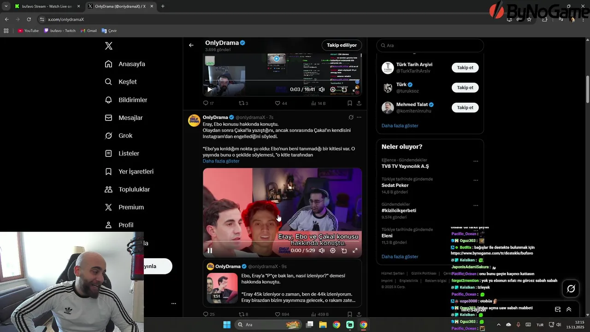The image size is (590, 332).
Task: Repost icon with count 3
Action: pos(241,103)
